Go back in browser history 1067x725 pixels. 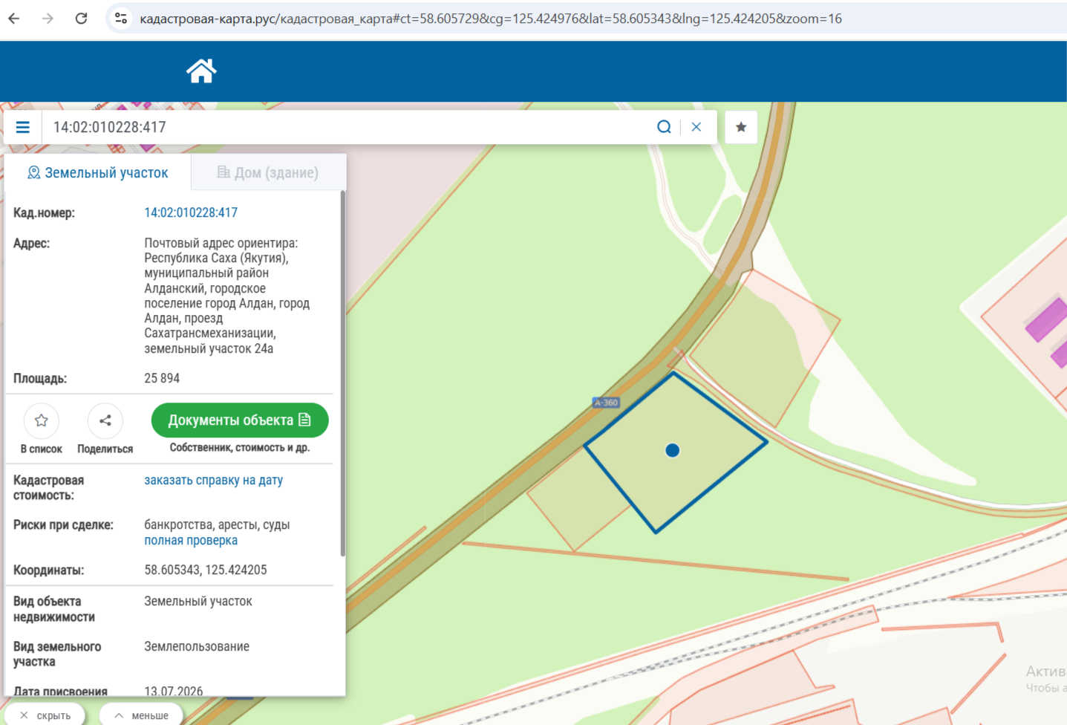[x=14, y=19]
